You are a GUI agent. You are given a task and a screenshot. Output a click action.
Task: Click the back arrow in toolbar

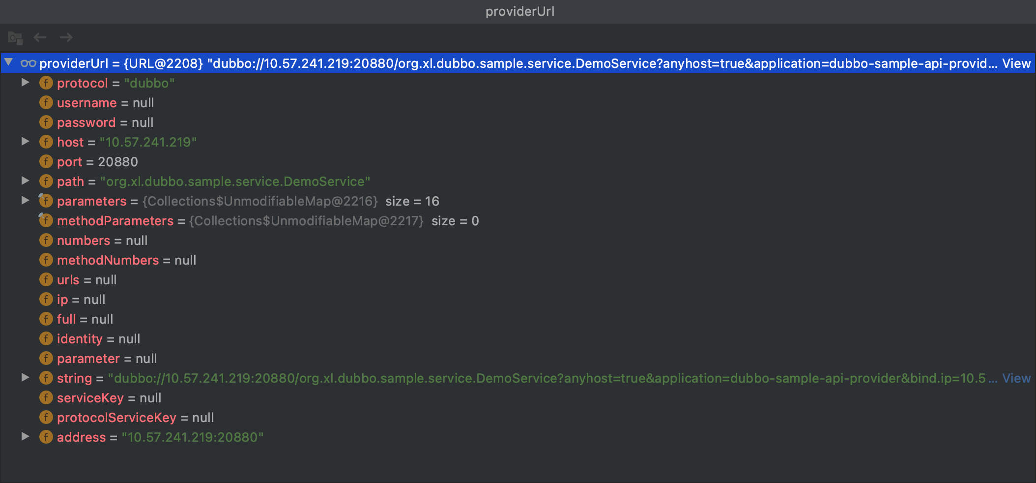click(40, 37)
